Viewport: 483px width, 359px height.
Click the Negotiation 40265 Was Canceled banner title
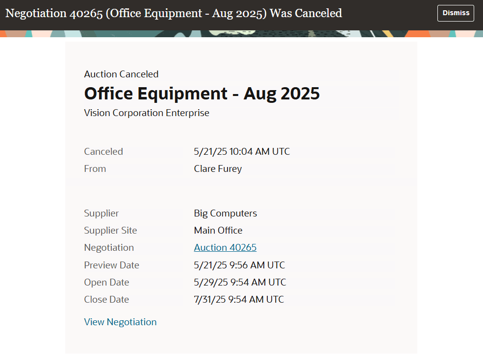pos(174,13)
